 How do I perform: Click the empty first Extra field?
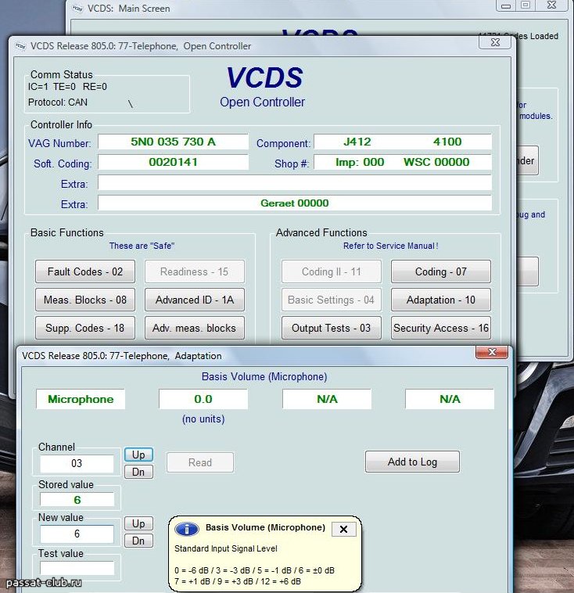coord(295,182)
